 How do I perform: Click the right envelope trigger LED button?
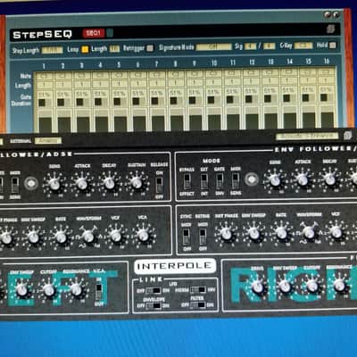click(252, 179)
